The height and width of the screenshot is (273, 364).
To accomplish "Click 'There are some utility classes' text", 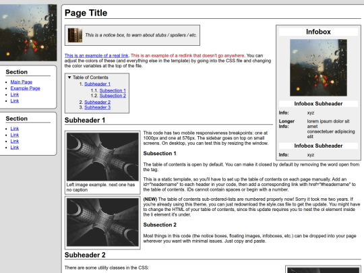I will click(107, 268).
